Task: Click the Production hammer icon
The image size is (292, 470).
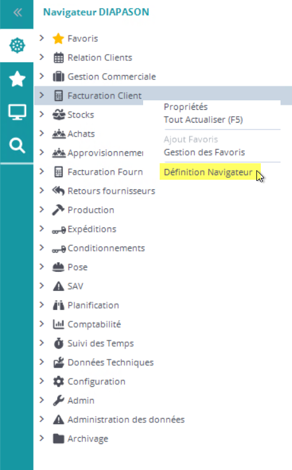Action: pyautogui.click(x=59, y=210)
